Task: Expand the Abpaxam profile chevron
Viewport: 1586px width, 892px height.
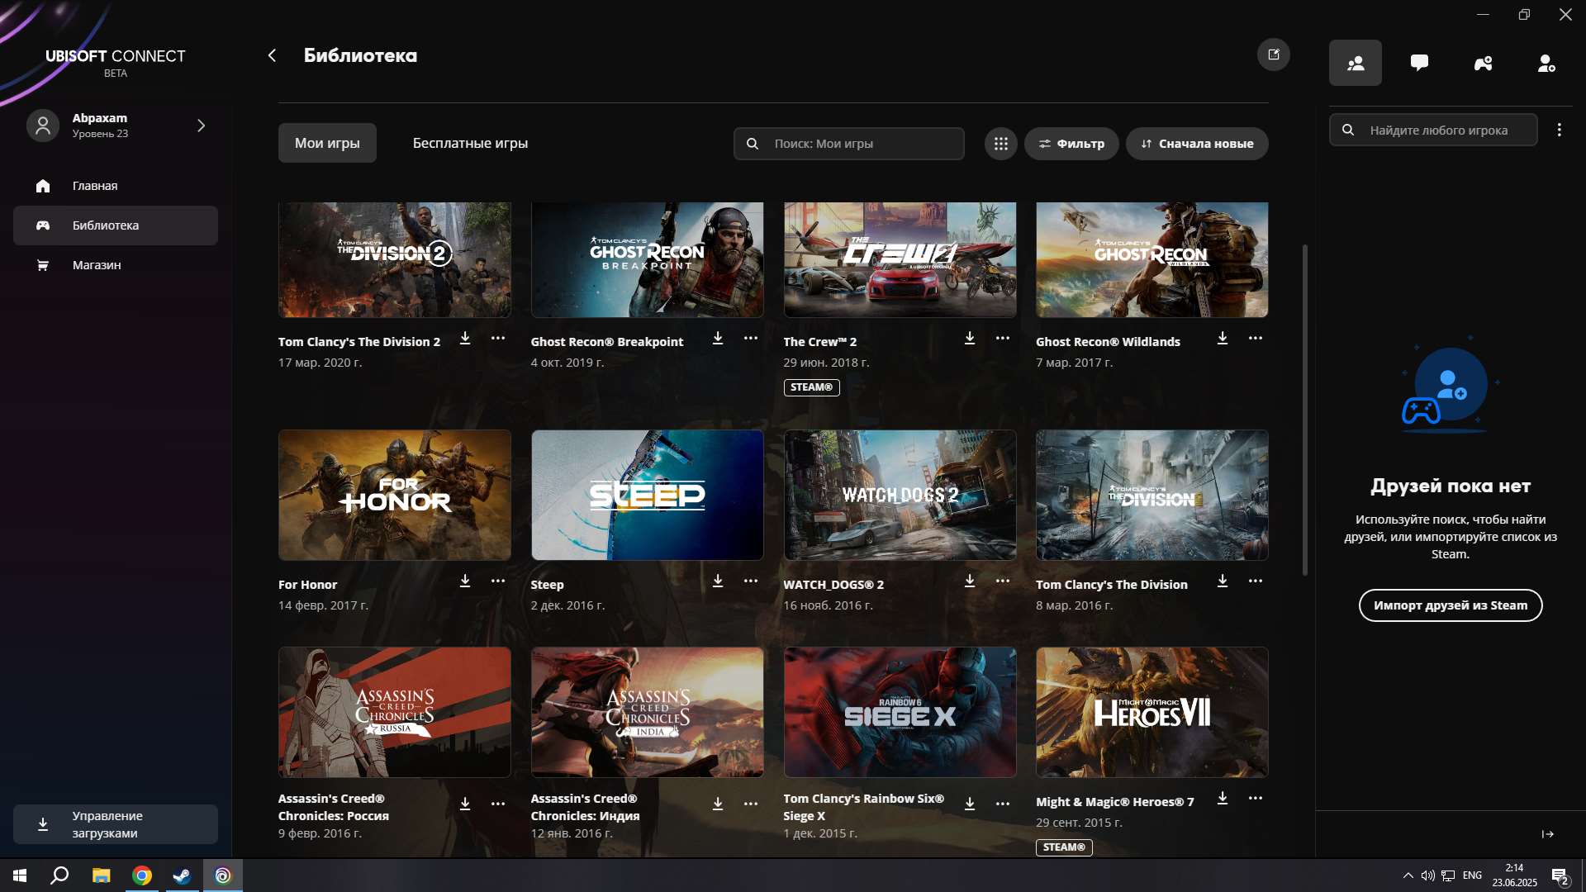Action: pos(201,126)
